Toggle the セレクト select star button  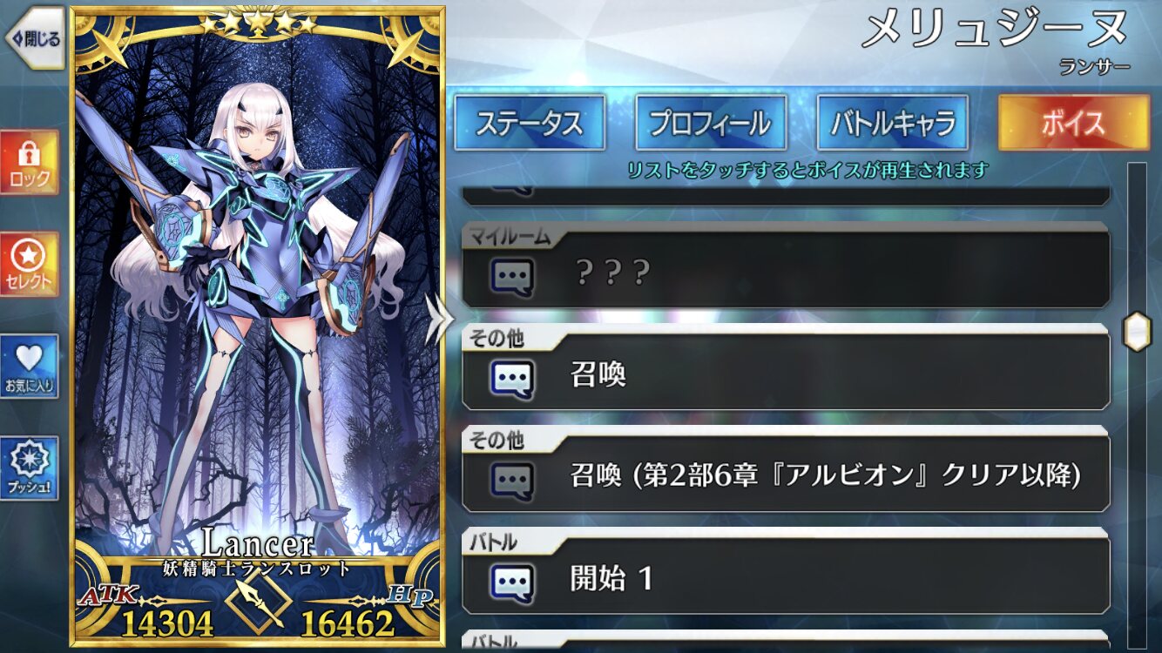coord(30,264)
